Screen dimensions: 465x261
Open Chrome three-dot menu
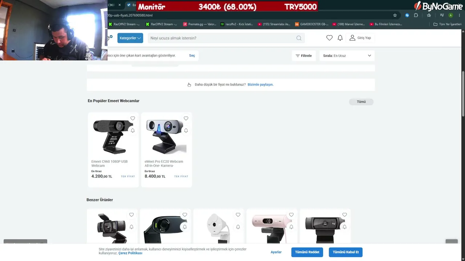pyautogui.click(x=460, y=15)
